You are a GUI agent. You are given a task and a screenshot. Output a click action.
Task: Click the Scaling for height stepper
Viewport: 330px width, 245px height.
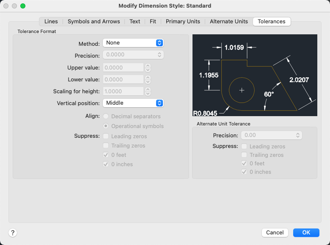[148, 91]
